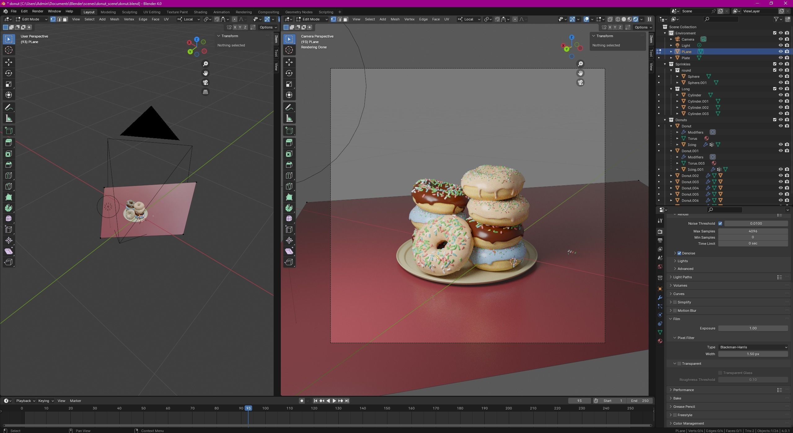Screen dimensions: 793x433
Task: Click the current frame 93 marker in timeline
Action: [x=248, y=408]
